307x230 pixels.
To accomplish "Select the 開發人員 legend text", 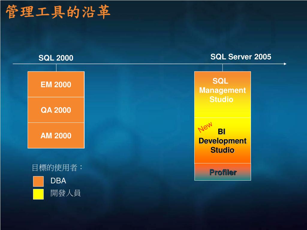I will click(65, 193).
